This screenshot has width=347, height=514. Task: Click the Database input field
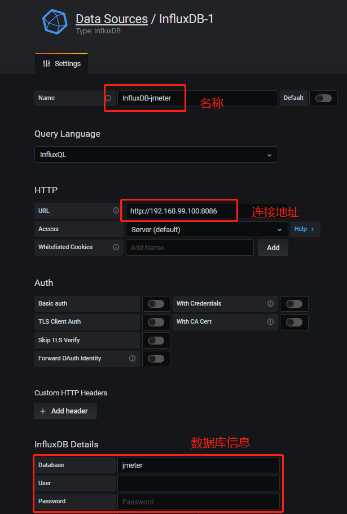(198, 465)
